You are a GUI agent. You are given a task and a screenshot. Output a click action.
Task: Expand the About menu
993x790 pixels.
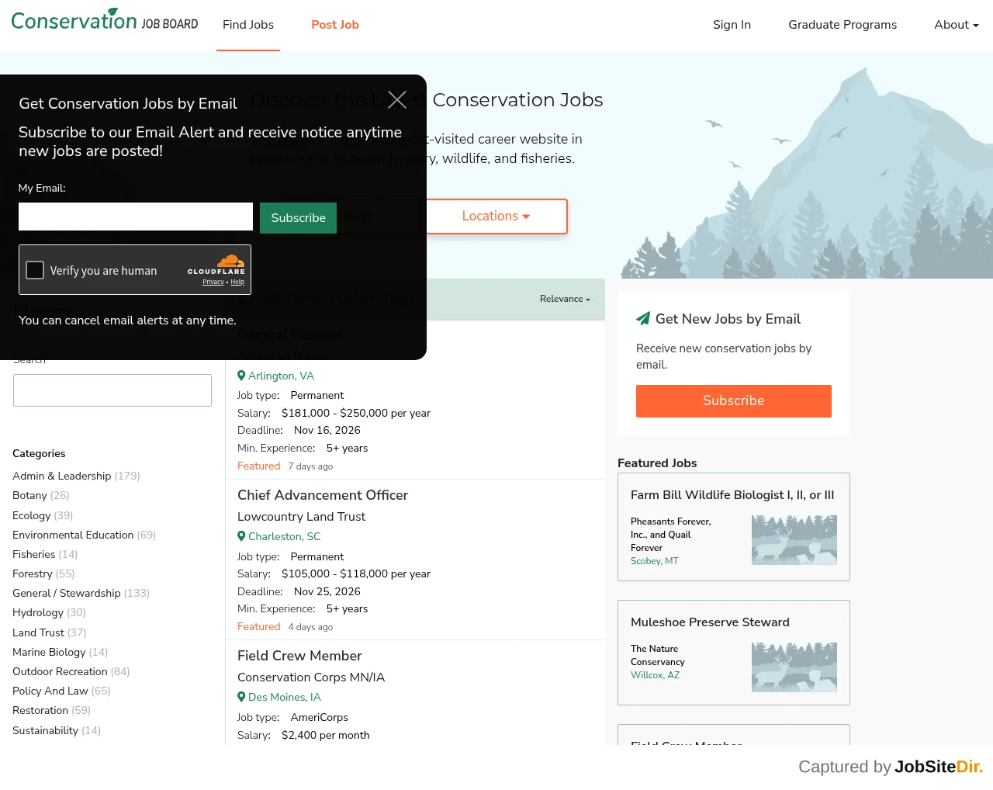[x=957, y=25]
